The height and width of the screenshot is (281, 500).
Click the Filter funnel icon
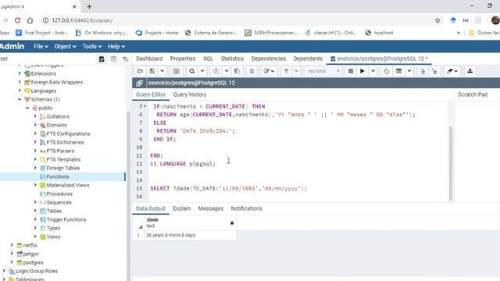[x=286, y=71]
